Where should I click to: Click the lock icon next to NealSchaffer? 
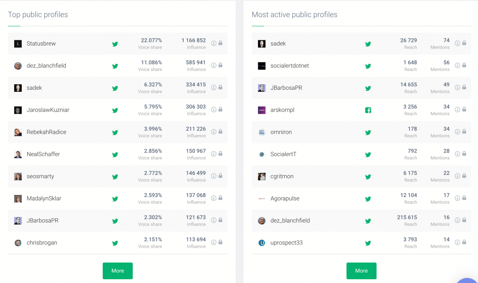click(x=221, y=153)
